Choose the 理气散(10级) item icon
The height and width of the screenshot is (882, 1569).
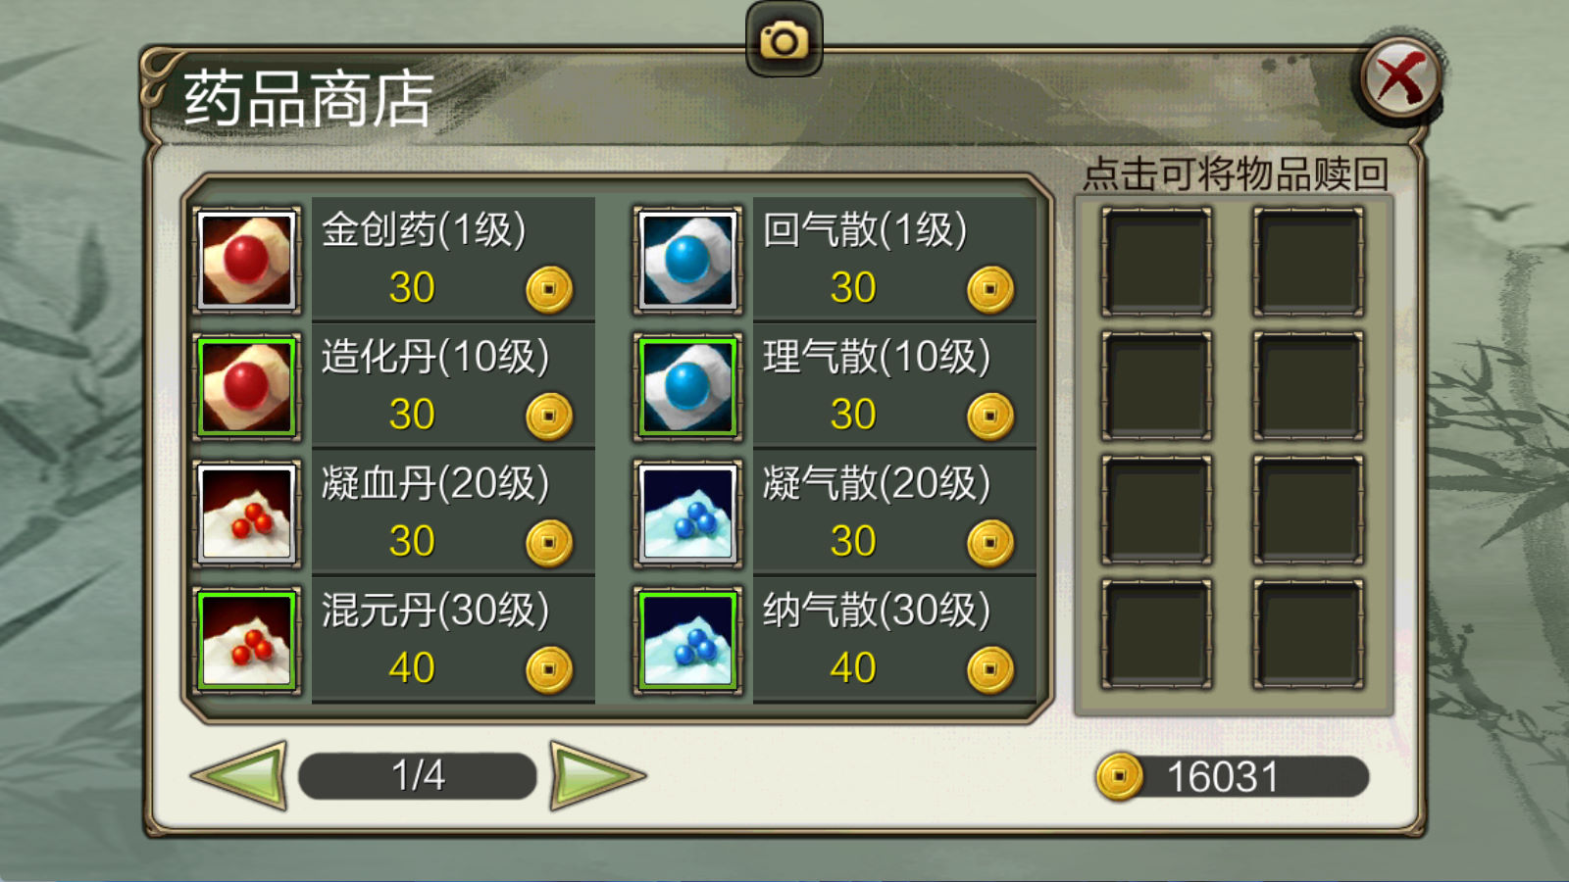(687, 387)
